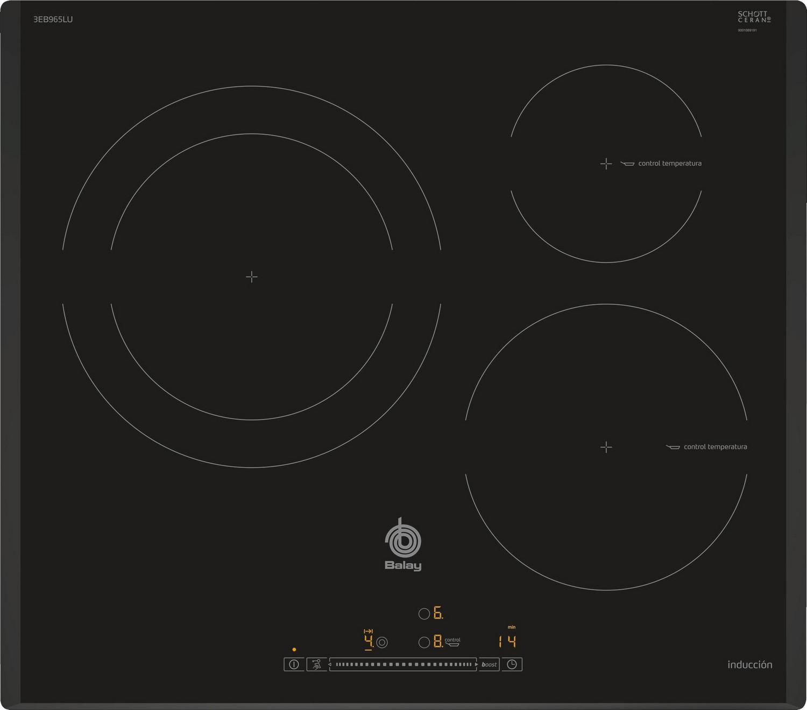Tap 'control temperatura' in the front right zone
The height and width of the screenshot is (710, 807).
coord(716,447)
